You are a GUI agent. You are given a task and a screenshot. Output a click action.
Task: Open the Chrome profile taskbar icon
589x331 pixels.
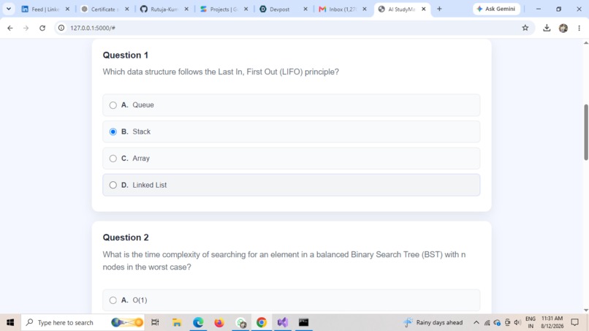point(240,322)
